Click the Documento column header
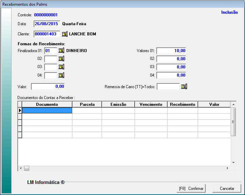Screen dimensions: 245x195 point(47,104)
